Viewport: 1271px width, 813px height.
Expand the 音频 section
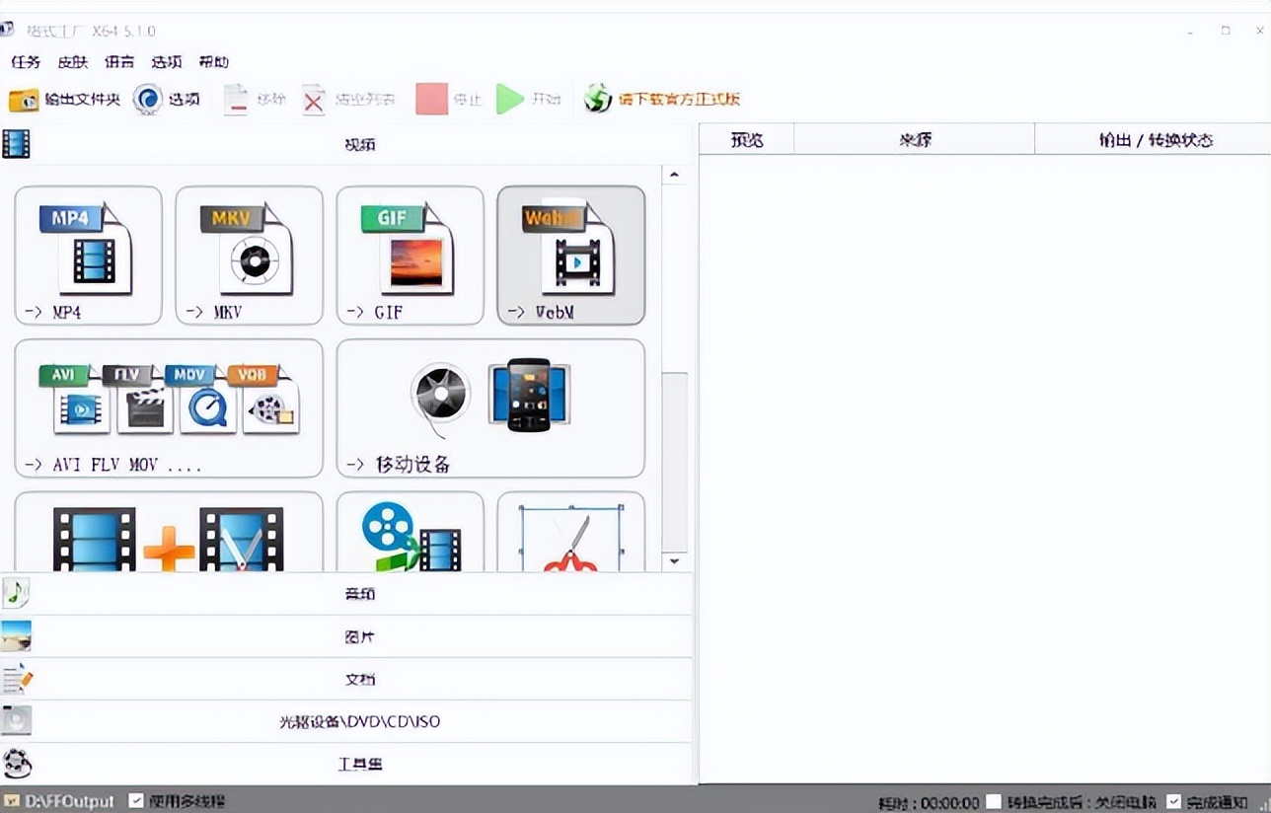tap(346, 594)
